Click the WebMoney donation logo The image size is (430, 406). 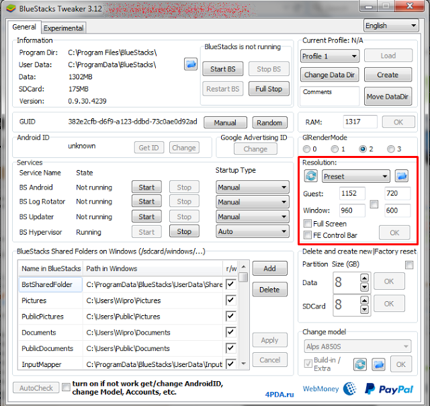(x=329, y=389)
